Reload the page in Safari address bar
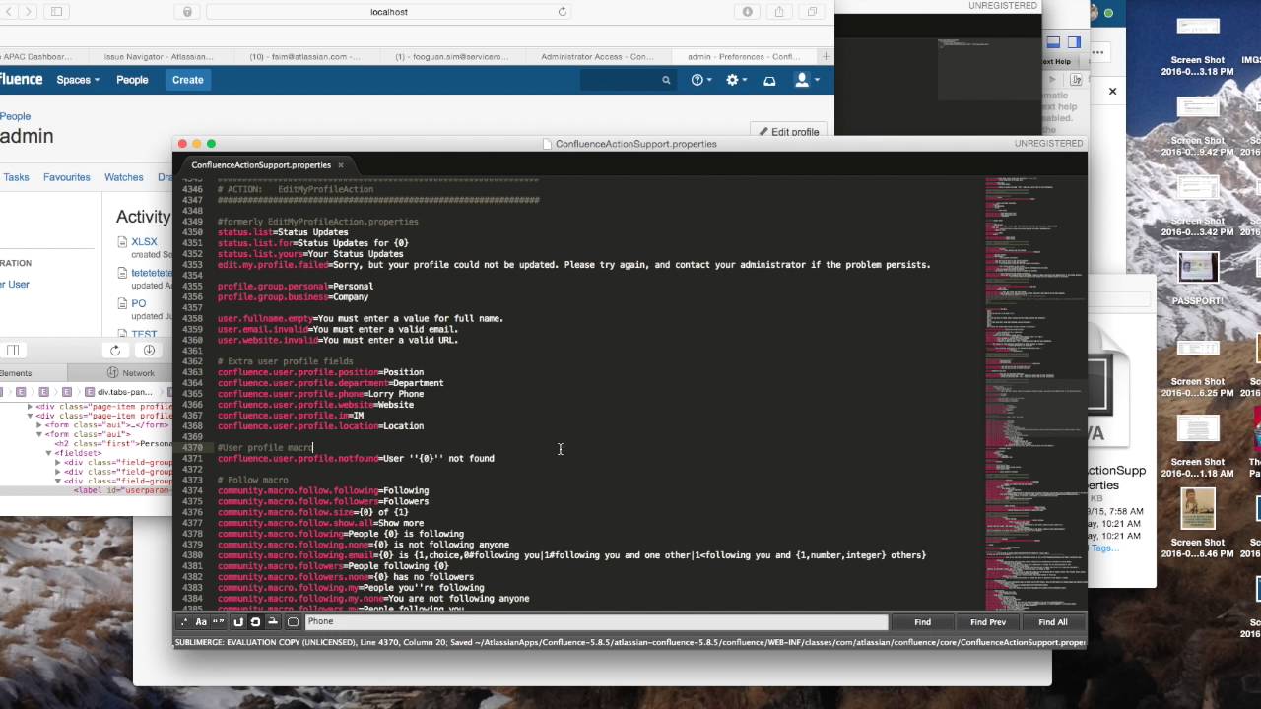This screenshot has height=709, width=1261. pos(563,12)
